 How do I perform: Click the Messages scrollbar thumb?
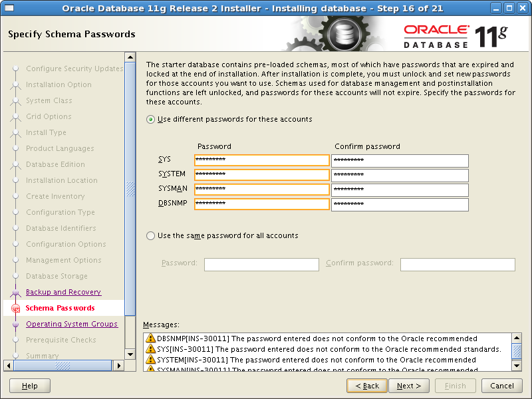pos(517,351)
